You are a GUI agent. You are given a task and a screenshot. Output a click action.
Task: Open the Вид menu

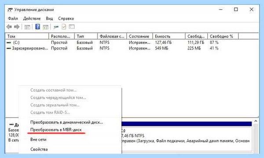pos(49,18)
